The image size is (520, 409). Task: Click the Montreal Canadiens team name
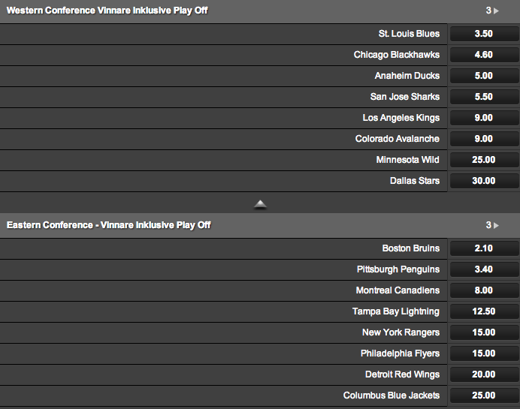(398, 290)
